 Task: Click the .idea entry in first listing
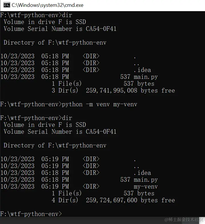coord(142,70)
